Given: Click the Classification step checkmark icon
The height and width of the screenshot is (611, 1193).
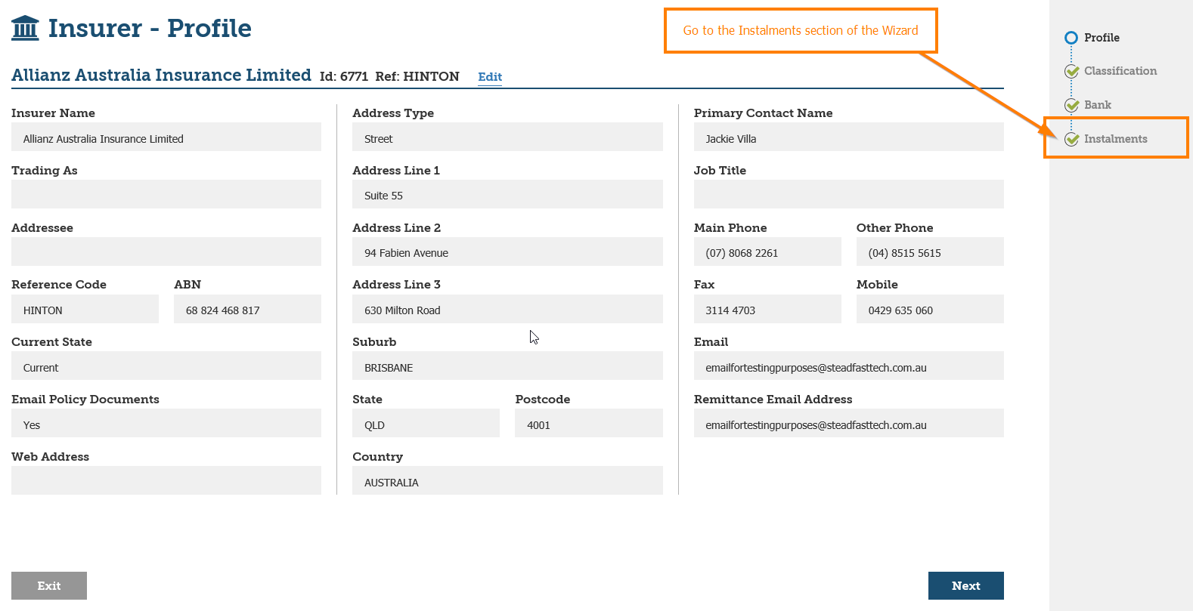Looking at the screenshot, I should 1071,72.
